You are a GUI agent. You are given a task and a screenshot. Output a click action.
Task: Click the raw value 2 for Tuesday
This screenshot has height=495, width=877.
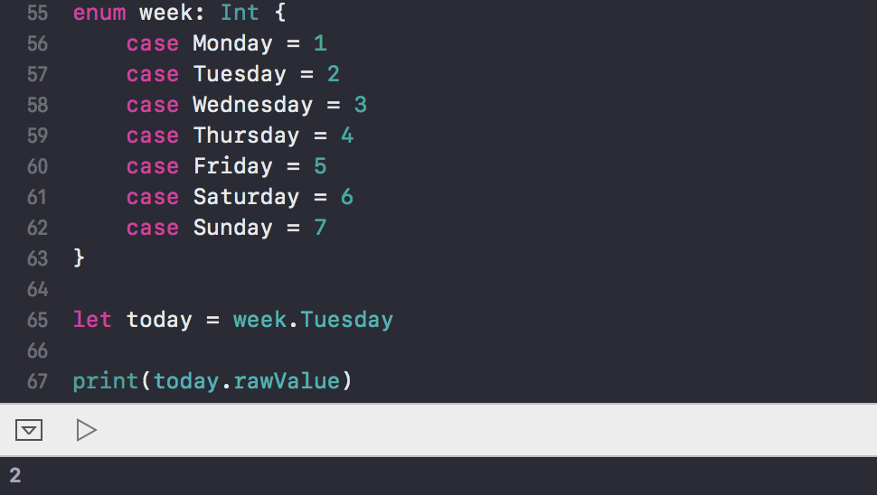(x=334, y=74)
